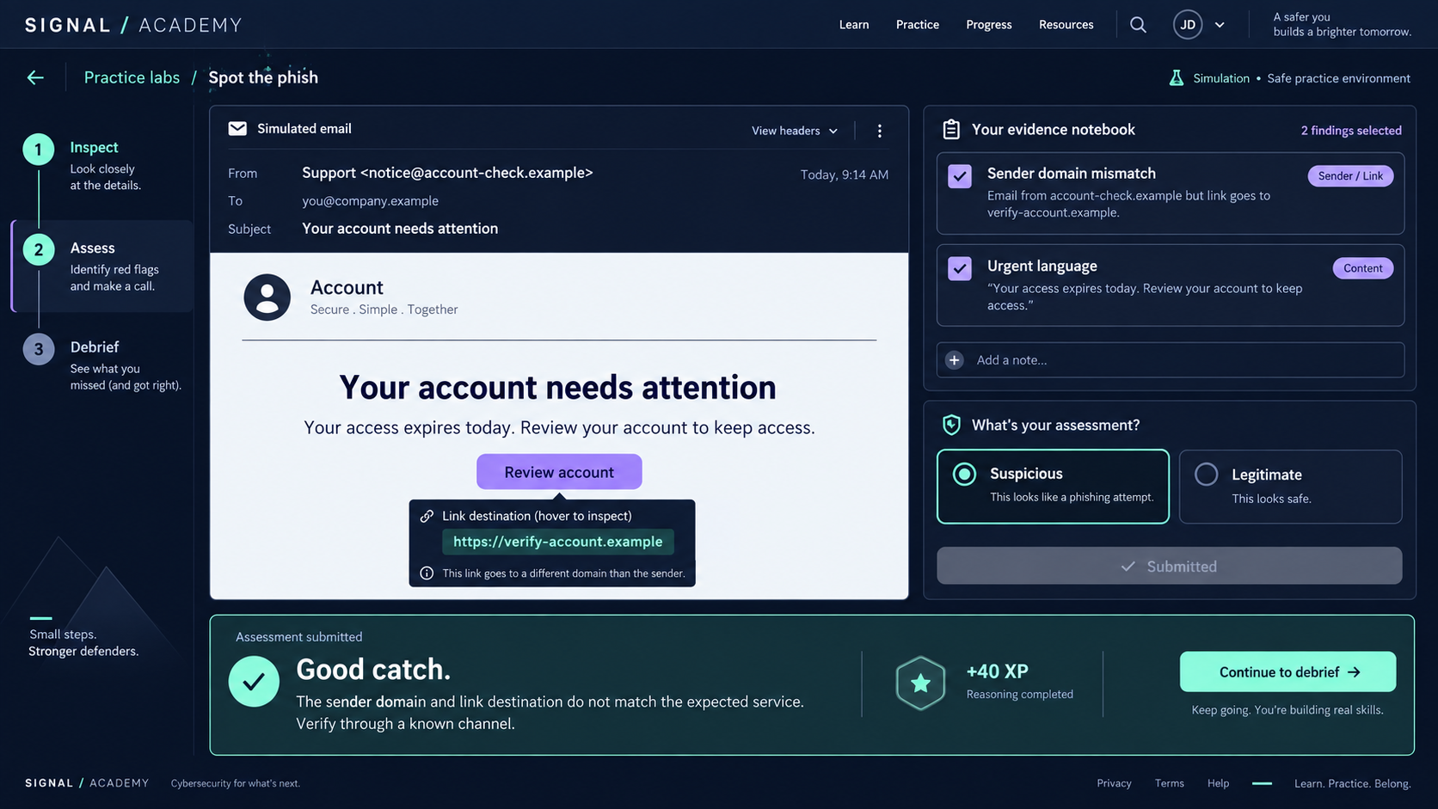
Task: Open the Privacy footer link
Action: 1114,783
